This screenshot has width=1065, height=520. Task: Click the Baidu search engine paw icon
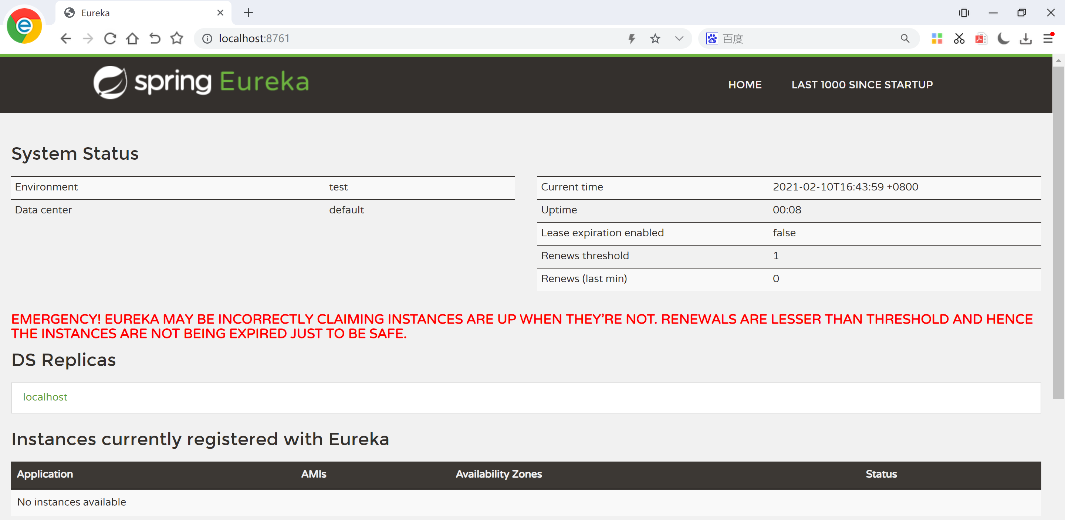click(x=712, y=38)
